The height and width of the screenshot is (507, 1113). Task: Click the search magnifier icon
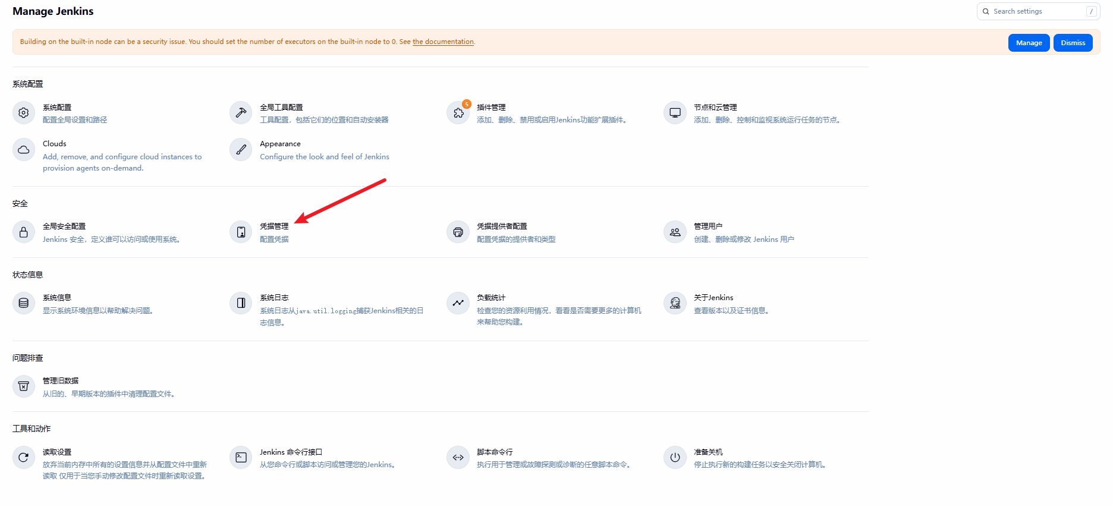click(986, 11)
